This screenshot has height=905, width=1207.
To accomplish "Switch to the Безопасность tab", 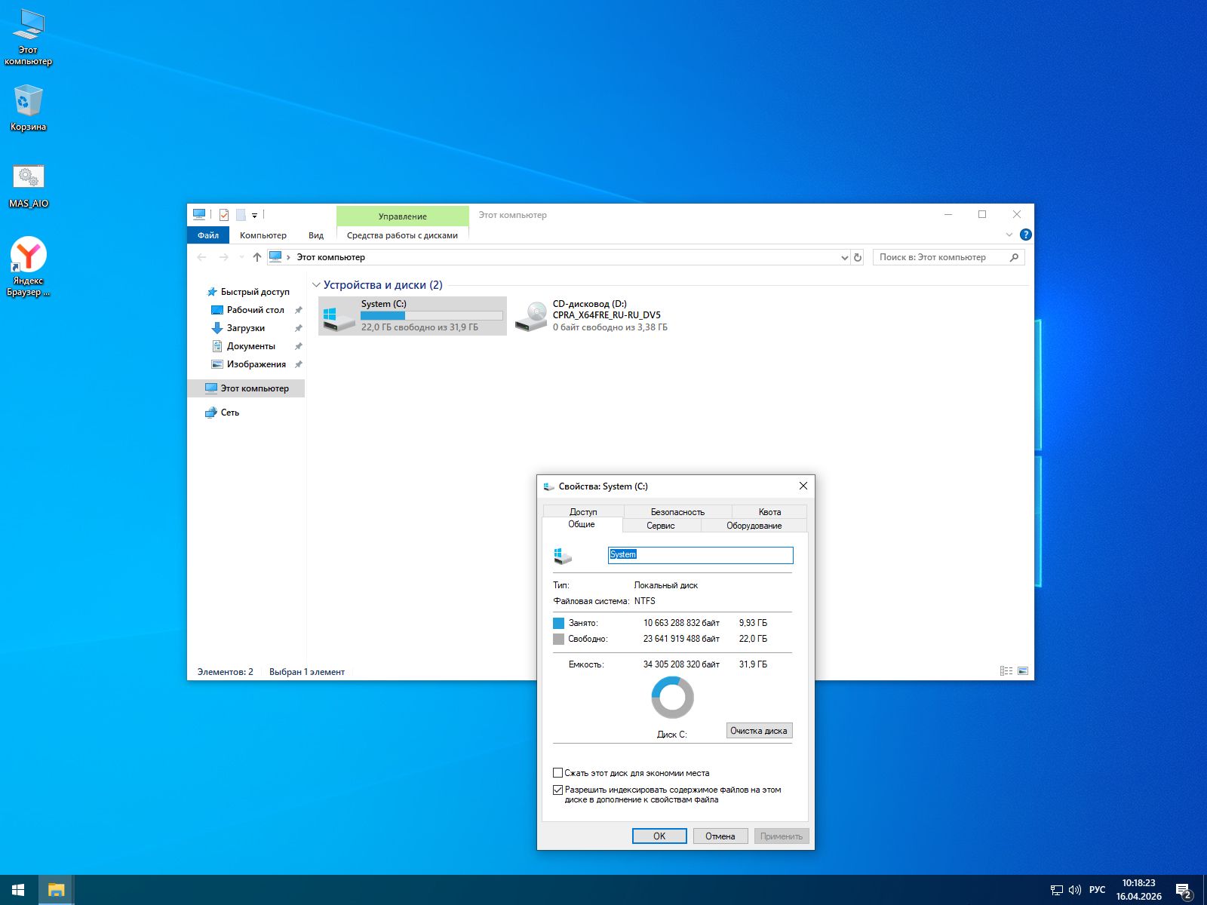I will (677, 511).
